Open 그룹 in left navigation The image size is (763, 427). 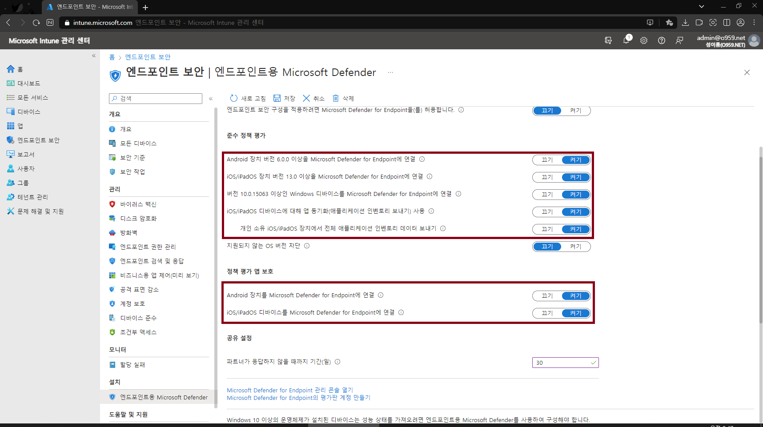coord(17,183)
